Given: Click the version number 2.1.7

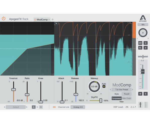Looking at the screenshot, I should coord(133,107).
